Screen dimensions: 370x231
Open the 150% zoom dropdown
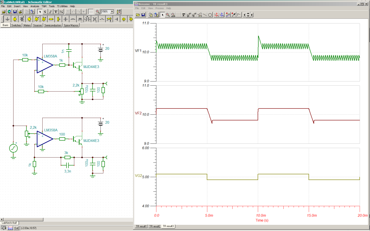pyautogui.click(x=112, y=12)
